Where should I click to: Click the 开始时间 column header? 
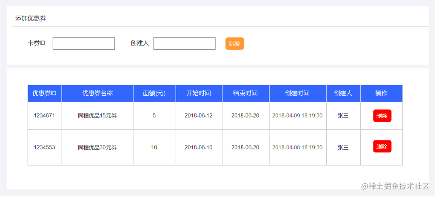(x=199, y=93)
